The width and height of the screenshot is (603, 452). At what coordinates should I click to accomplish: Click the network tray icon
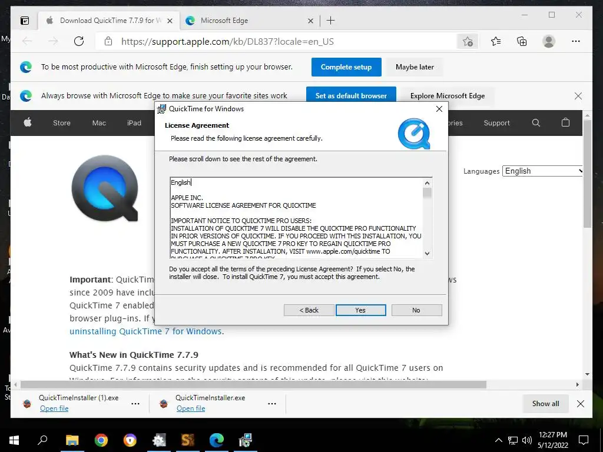[513, 440]
